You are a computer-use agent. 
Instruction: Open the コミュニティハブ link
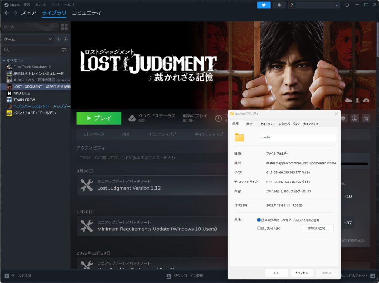[x=162, y=134]
